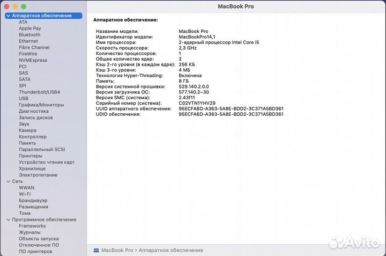
Task: Select Отключенное ПО in the sidebar
Action: point(39,245)
